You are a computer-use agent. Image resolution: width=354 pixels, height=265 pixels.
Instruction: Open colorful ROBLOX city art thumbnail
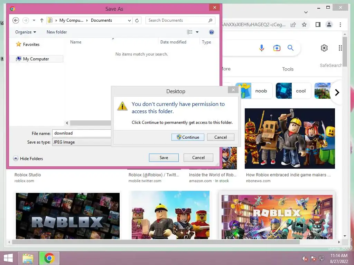[x=277, y=217]
